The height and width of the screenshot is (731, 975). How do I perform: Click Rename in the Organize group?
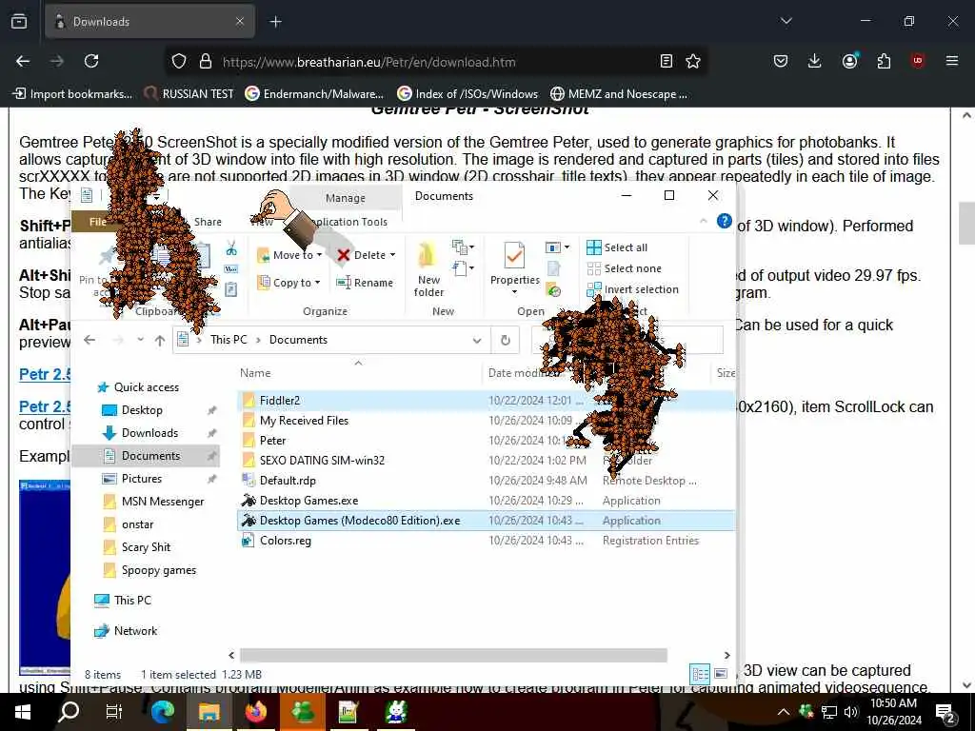365,283
